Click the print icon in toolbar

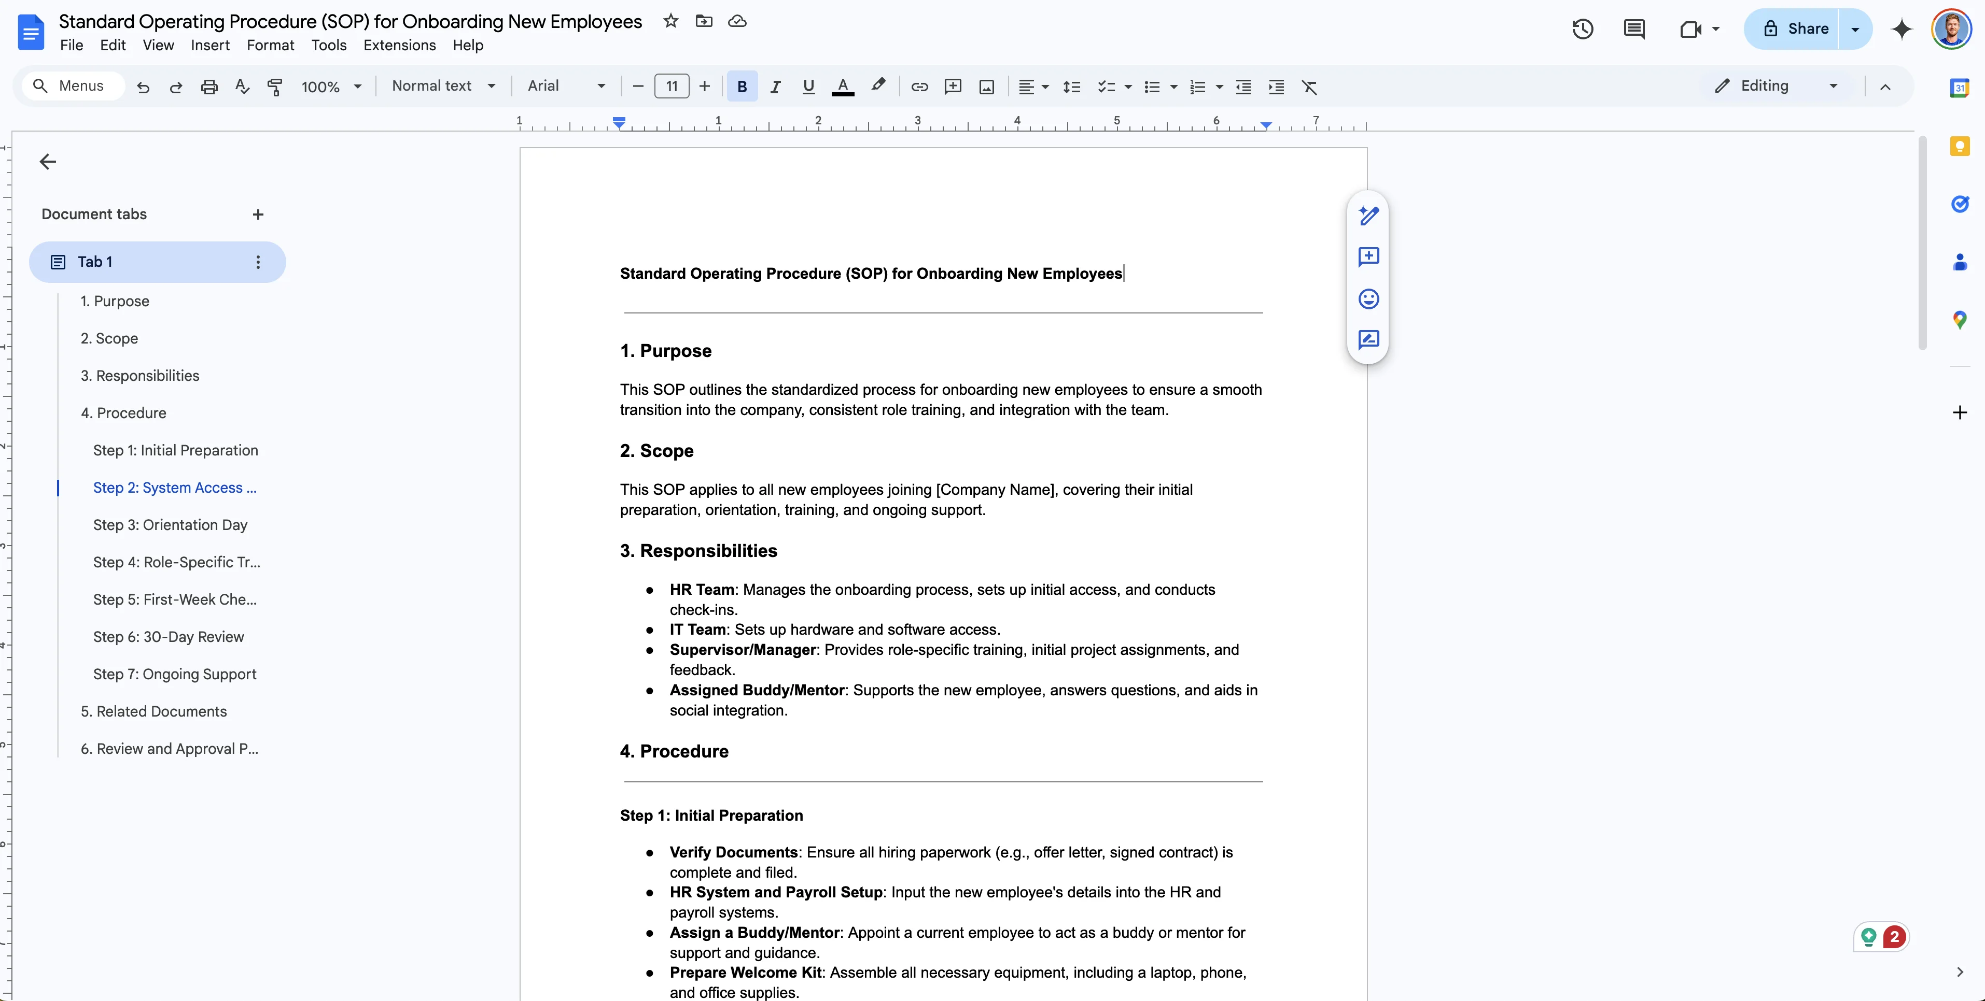pos(209,87)
